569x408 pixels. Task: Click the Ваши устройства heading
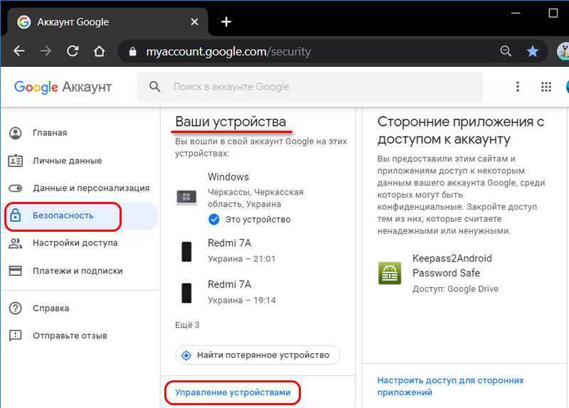[230, 122]
